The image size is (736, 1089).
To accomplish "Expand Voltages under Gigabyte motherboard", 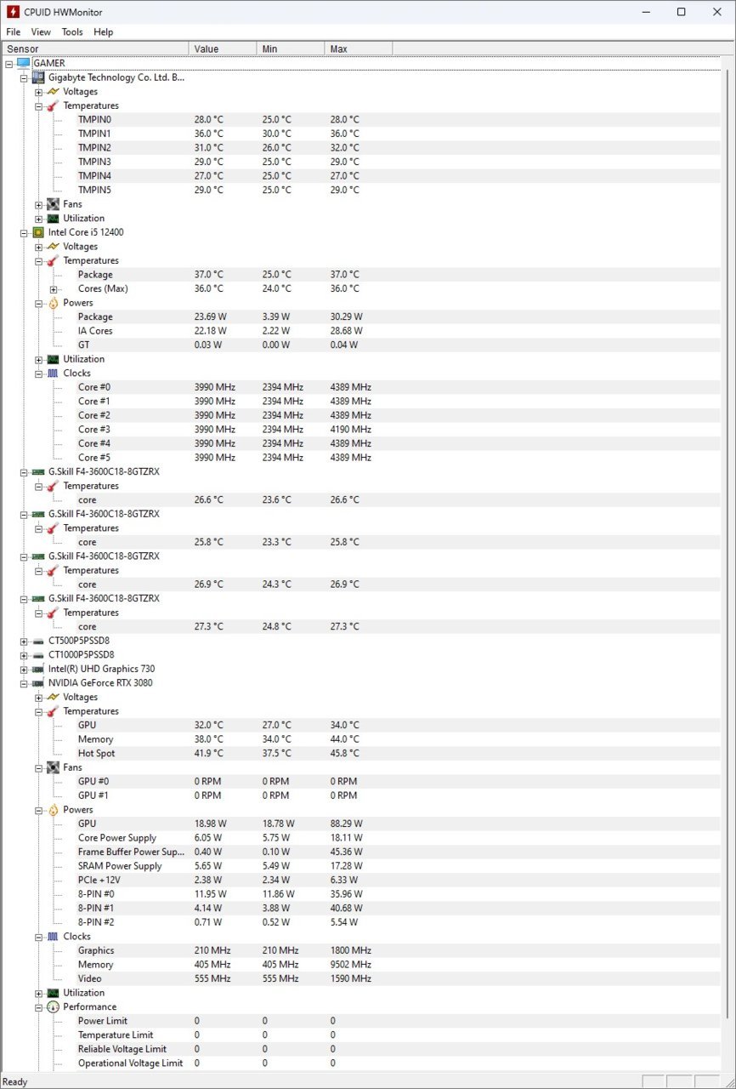I will click(x=39, y=92).
